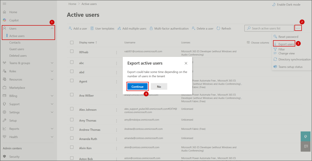Expand the Settings section
312x161 pixels.
(x=52, y=112)
